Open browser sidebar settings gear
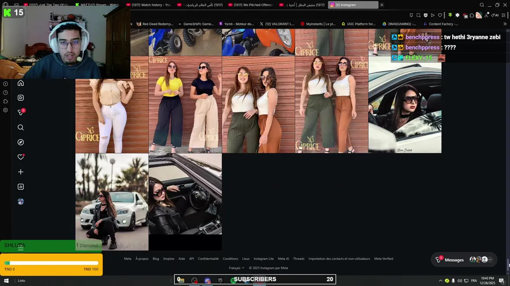 (x=6, y=110)
